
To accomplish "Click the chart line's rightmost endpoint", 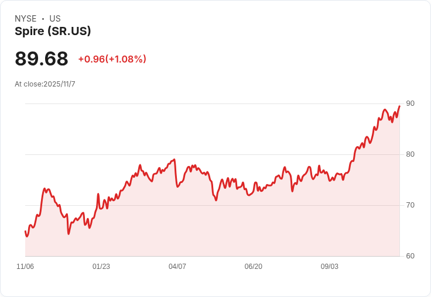I will [399, 106].
